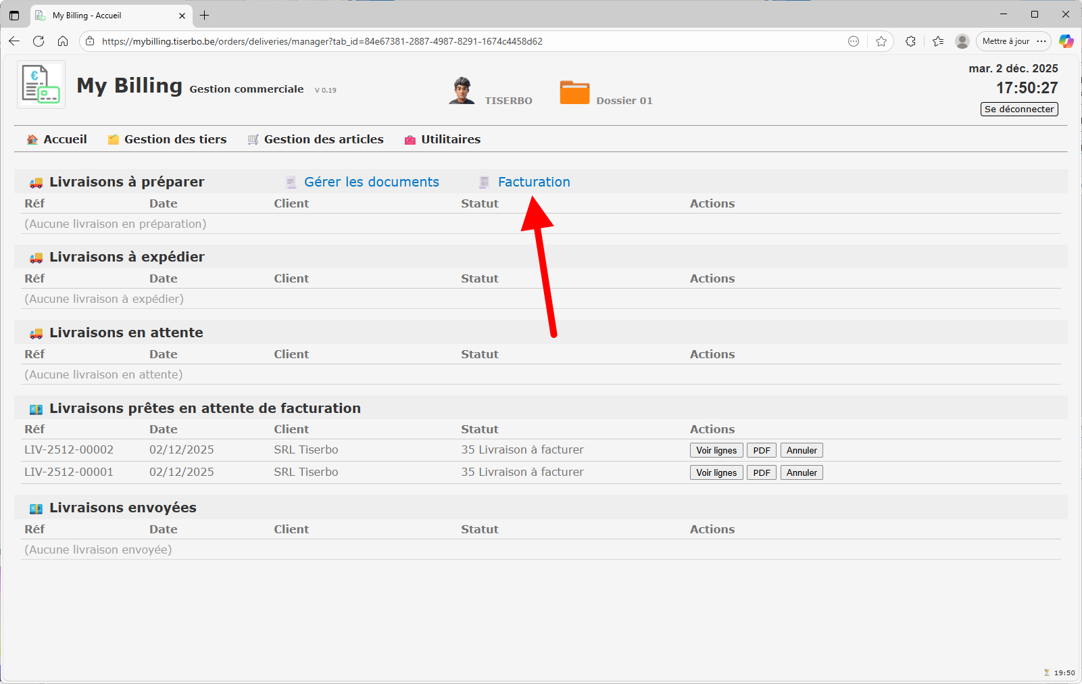Open the Copilot icon in browser toolbar

[1066, 41]
